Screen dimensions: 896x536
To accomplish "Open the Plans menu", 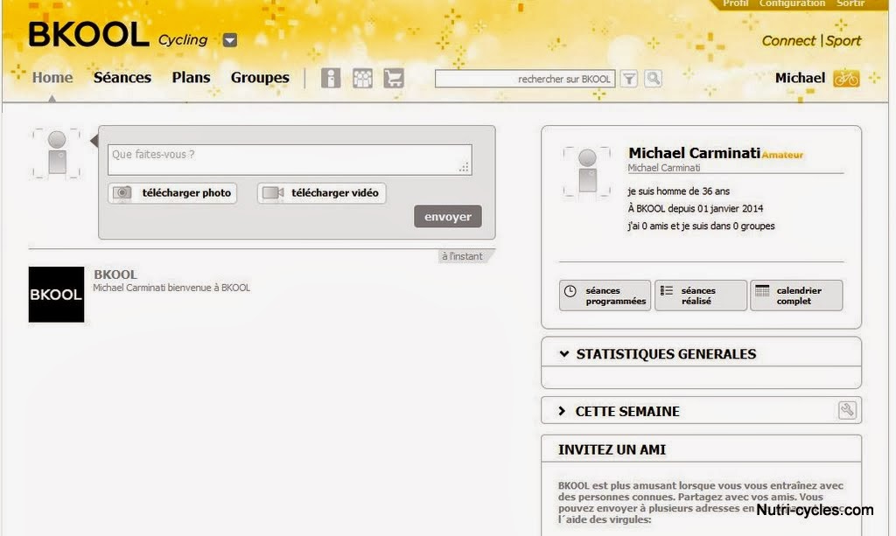I will [x=191, y=78].
